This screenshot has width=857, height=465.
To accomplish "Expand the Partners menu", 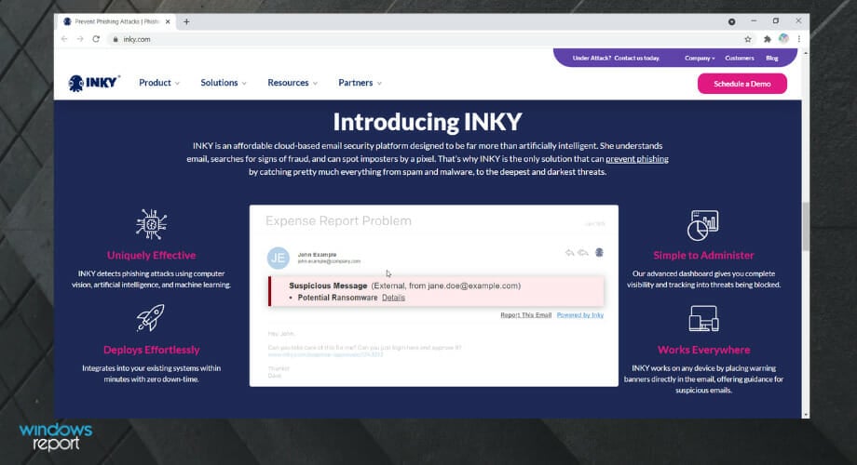I will 360,83.
